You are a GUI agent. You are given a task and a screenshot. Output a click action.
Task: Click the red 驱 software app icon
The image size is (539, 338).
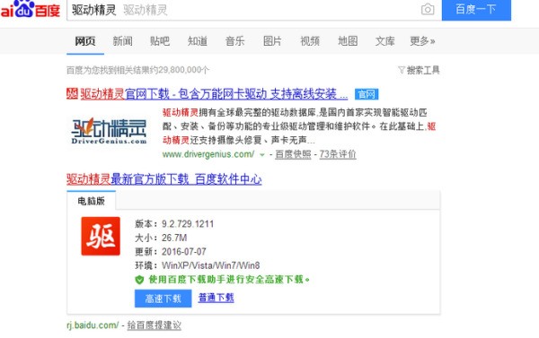tap(101, 236)
